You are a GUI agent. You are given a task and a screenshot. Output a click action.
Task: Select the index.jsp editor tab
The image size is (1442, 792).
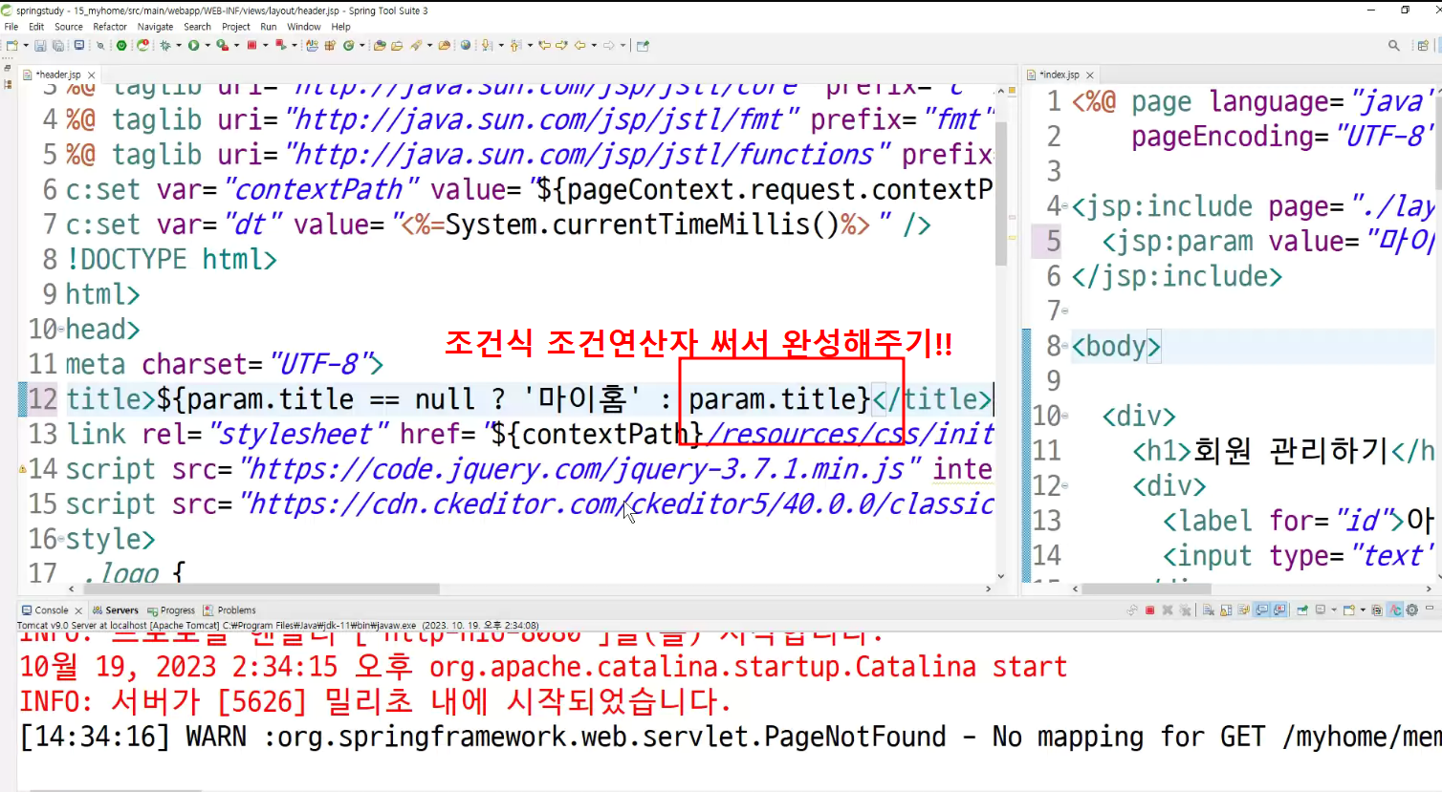point(1060,75)
